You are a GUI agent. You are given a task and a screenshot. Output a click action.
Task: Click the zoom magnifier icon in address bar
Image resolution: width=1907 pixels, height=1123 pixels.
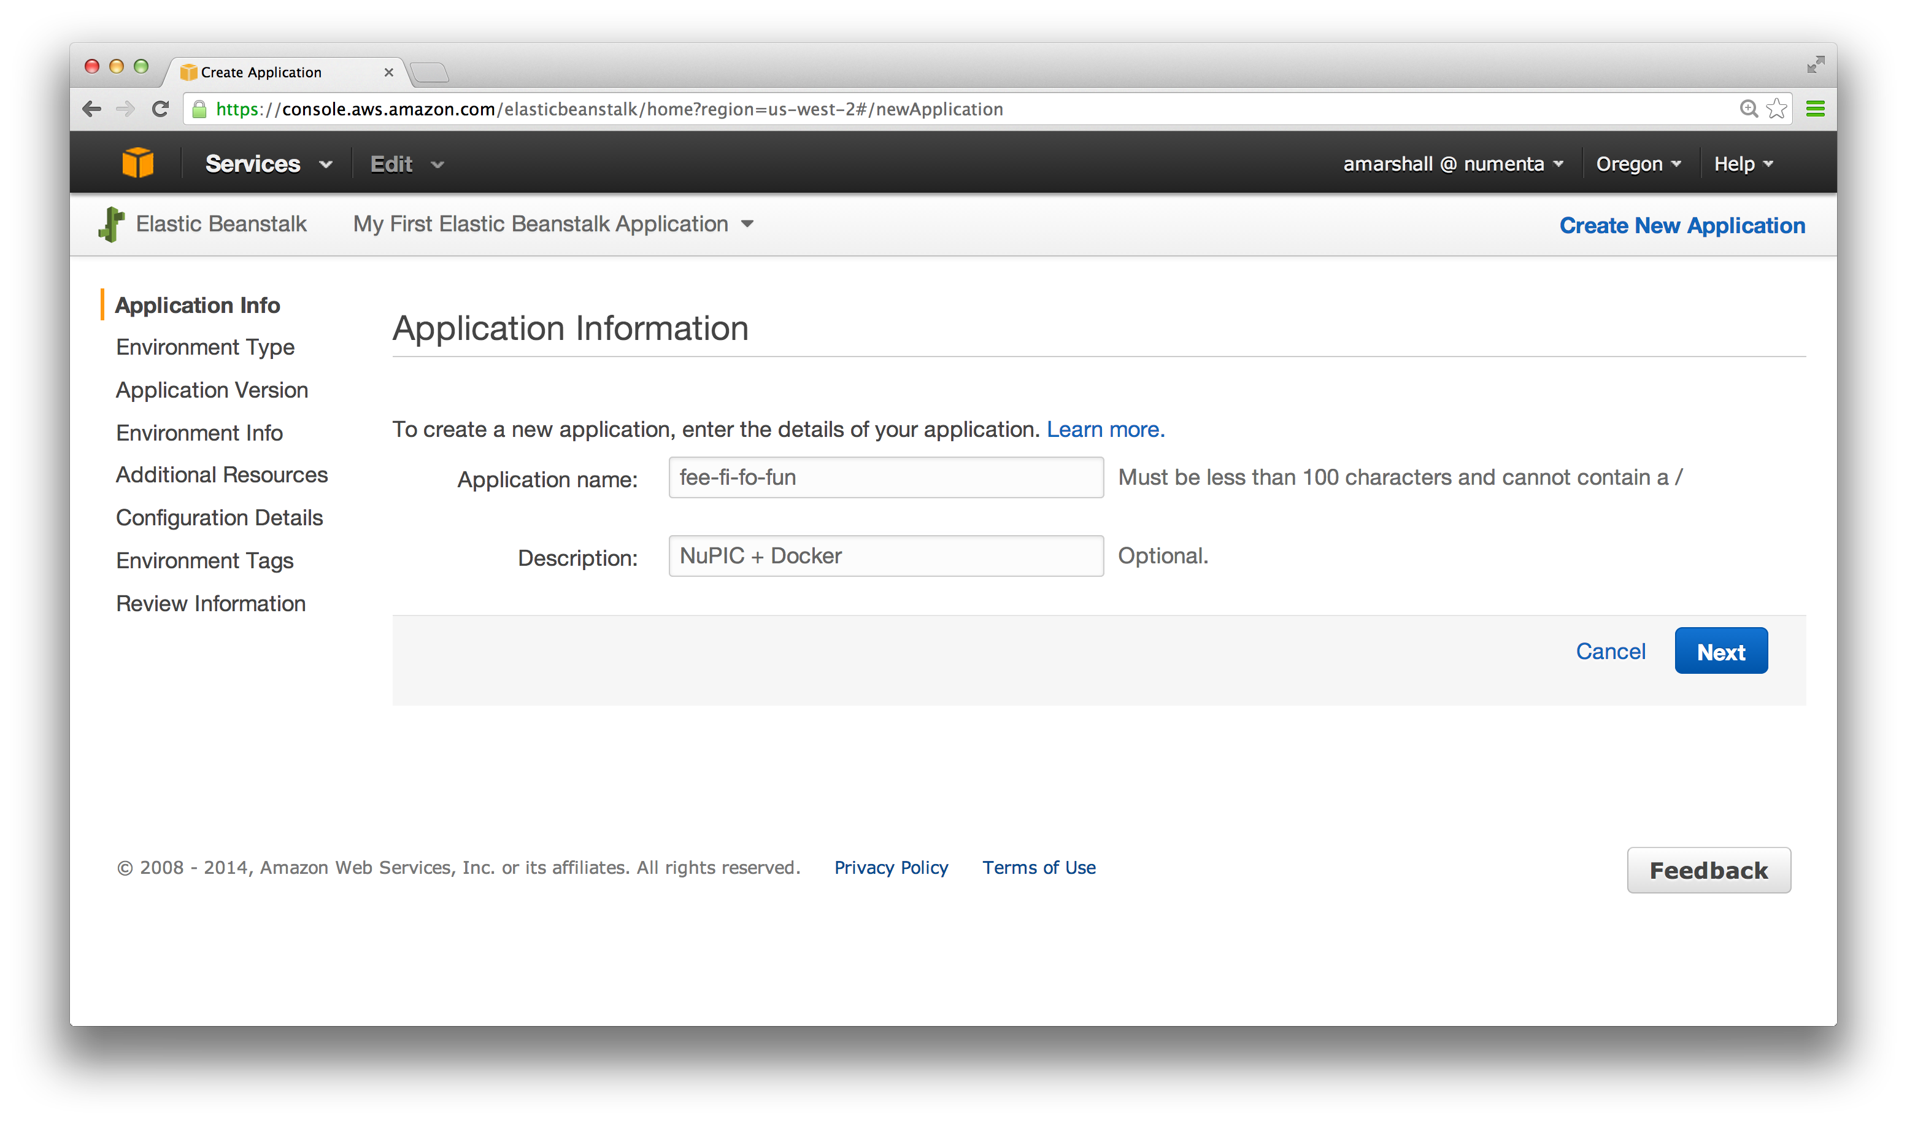click(1748, 109)
